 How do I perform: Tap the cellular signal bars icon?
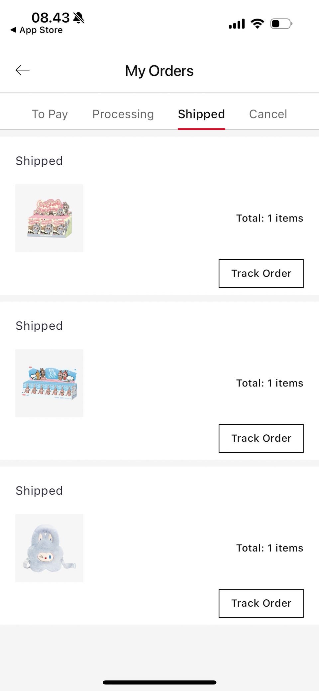point(237,24)
